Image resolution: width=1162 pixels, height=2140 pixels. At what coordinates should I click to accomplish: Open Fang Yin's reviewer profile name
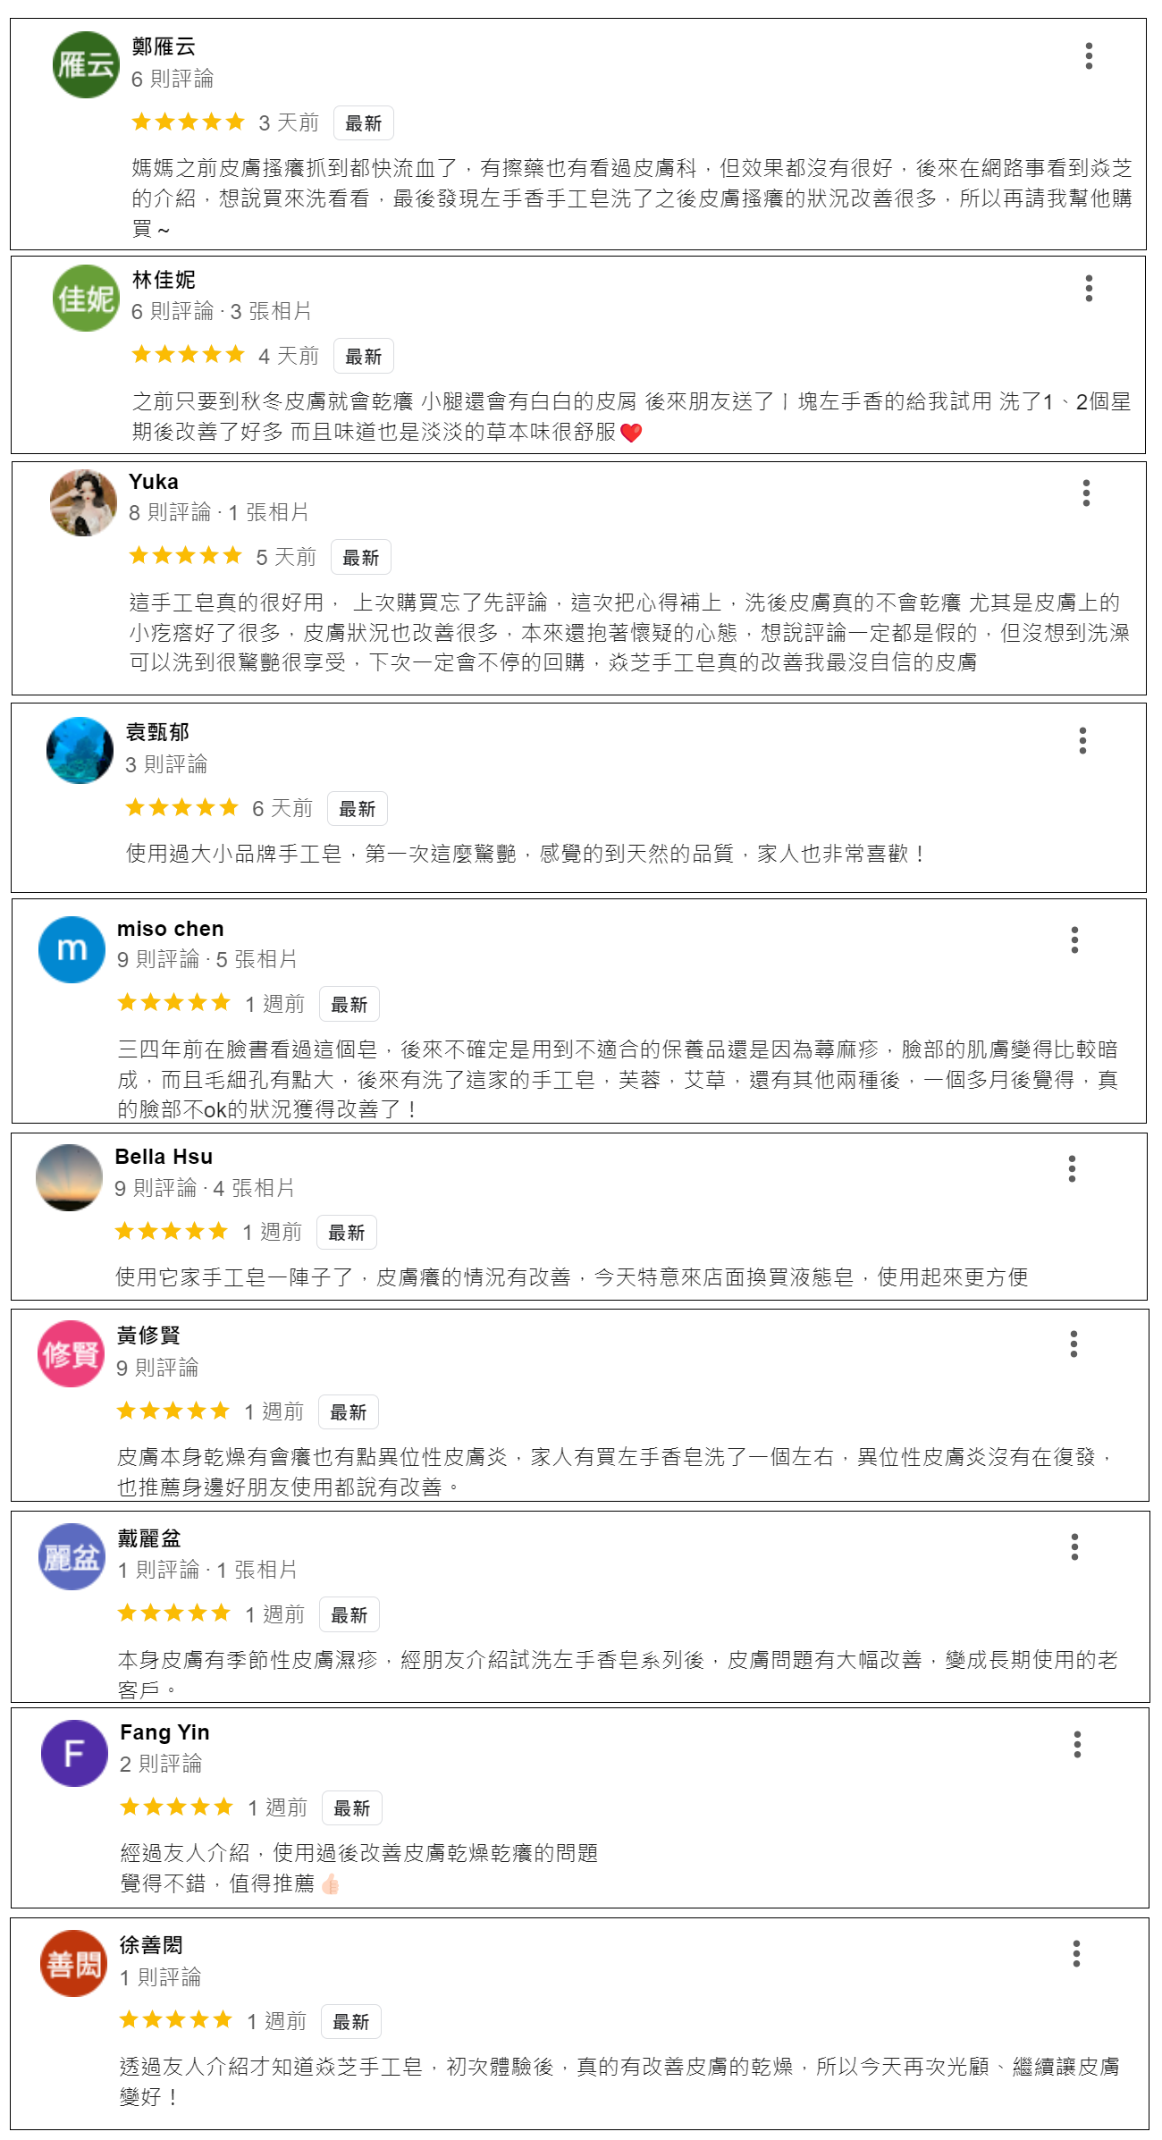[x=164, y=1732]
